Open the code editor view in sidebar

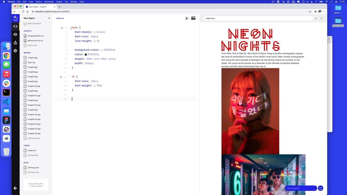tap(16, 26)
